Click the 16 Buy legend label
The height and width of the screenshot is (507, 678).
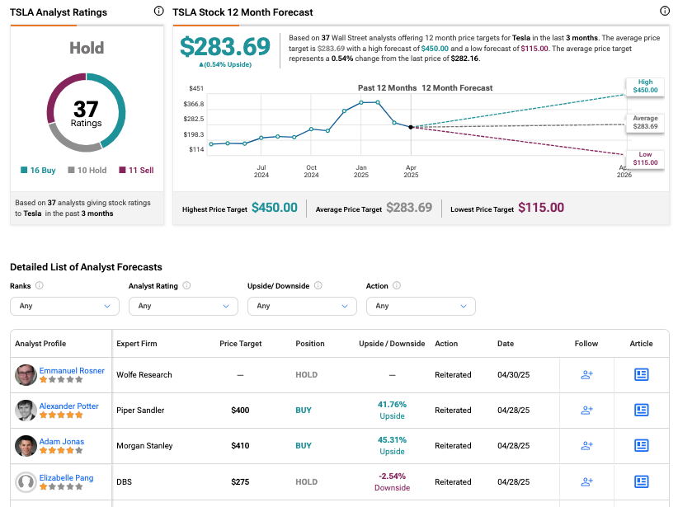point(38,171)
